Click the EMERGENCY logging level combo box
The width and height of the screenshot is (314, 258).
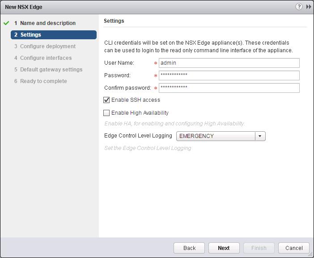221,136
